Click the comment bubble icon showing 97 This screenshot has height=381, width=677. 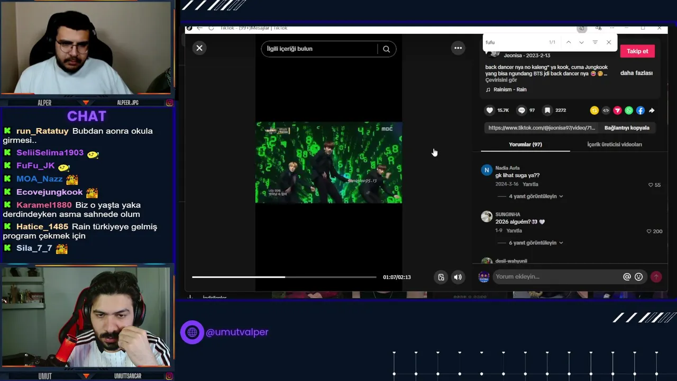[522, 110]
